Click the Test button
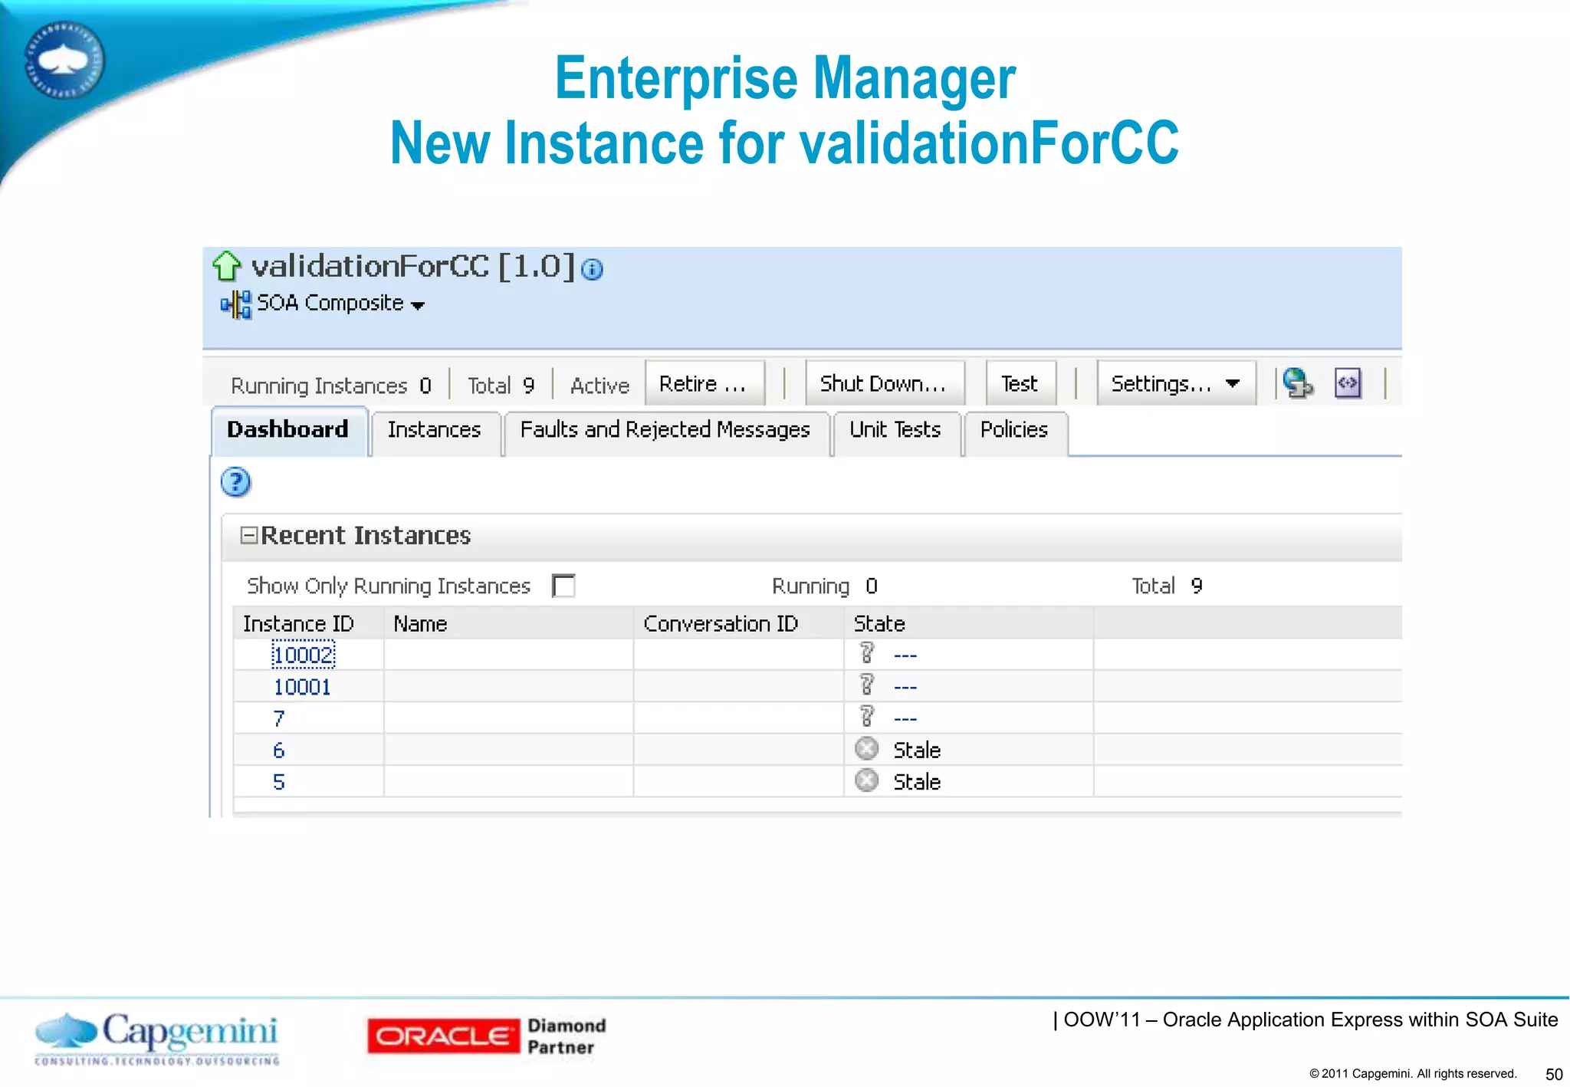 1019,383
